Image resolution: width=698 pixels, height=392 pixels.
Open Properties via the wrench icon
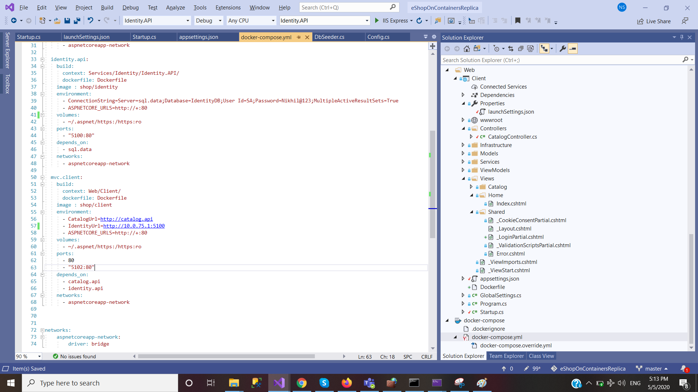tap(562, 48)
